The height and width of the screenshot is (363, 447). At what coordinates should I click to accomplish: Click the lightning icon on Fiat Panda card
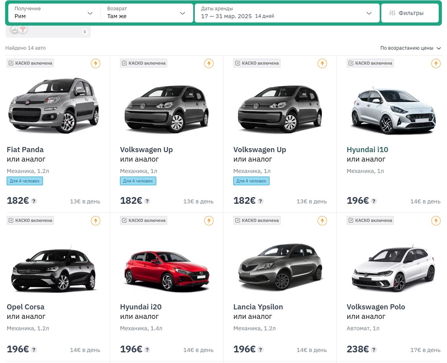96,63
